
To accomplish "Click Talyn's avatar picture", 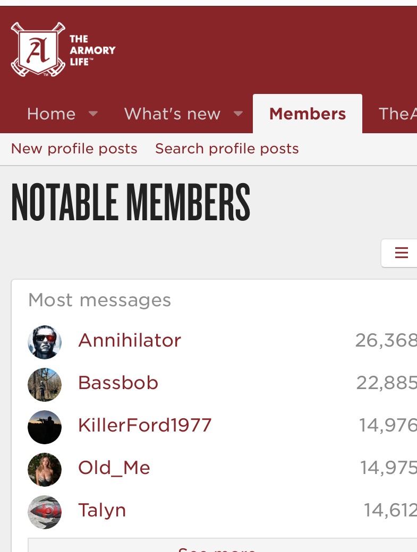I will coord(45,512).
